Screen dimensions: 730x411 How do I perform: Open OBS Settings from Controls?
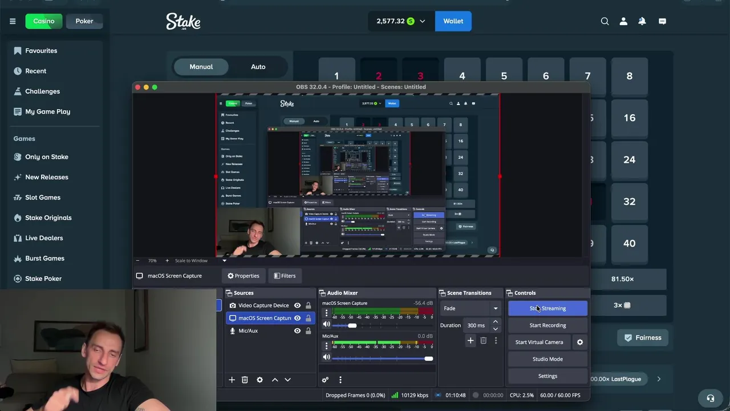coord(547,376)
